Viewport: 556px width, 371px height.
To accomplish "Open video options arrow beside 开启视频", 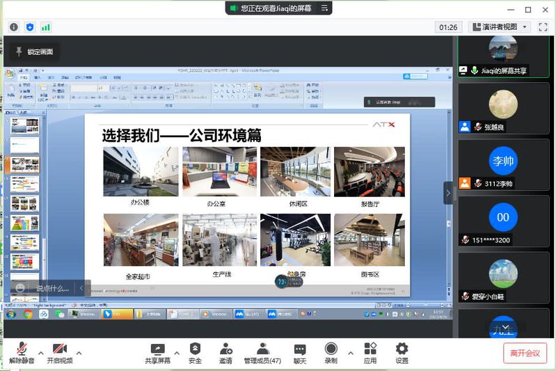I will click(x=79, y=352).
